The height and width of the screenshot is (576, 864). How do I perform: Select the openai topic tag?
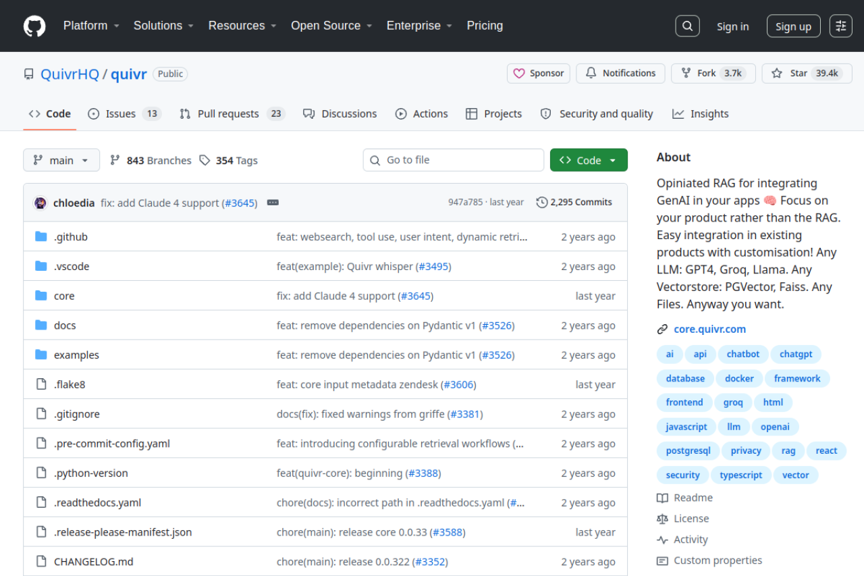775,427
